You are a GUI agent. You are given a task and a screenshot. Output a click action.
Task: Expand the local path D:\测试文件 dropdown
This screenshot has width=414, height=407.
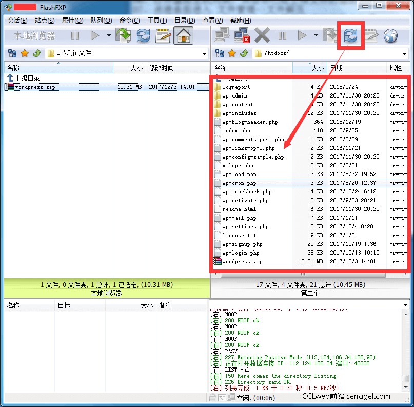coord(204,53)
